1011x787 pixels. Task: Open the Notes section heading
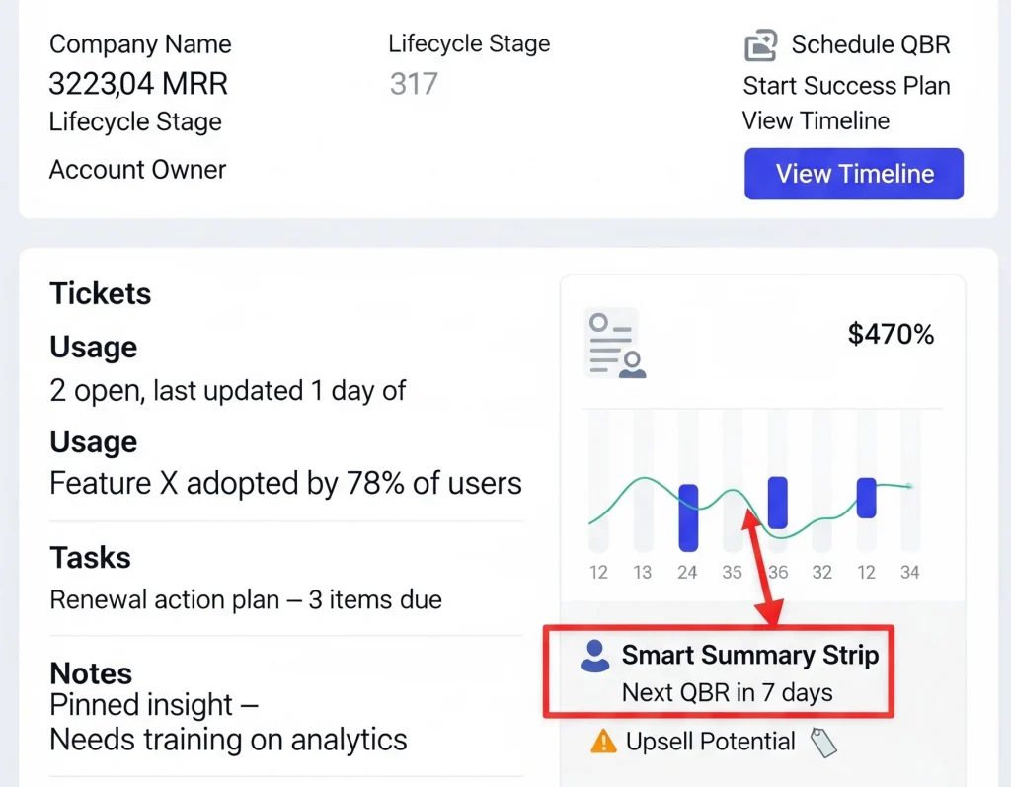coord(91,673)
